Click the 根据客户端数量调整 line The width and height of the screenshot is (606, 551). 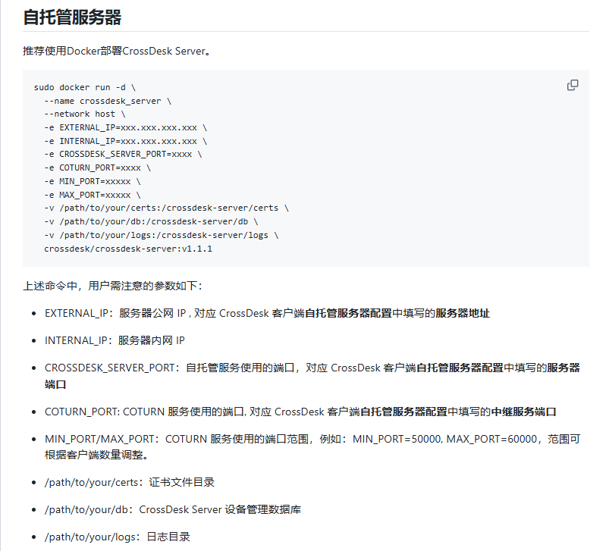96,455
